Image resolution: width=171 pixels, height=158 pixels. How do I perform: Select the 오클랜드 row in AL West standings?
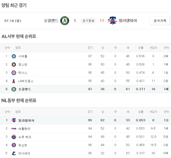[85, 89]
